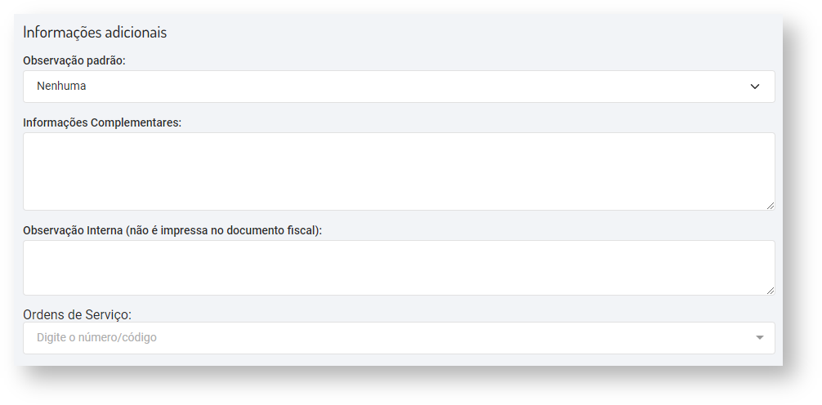822x405 pixels.
Task: Focus the Informações Complementares text area
Action: coord(399,171)
